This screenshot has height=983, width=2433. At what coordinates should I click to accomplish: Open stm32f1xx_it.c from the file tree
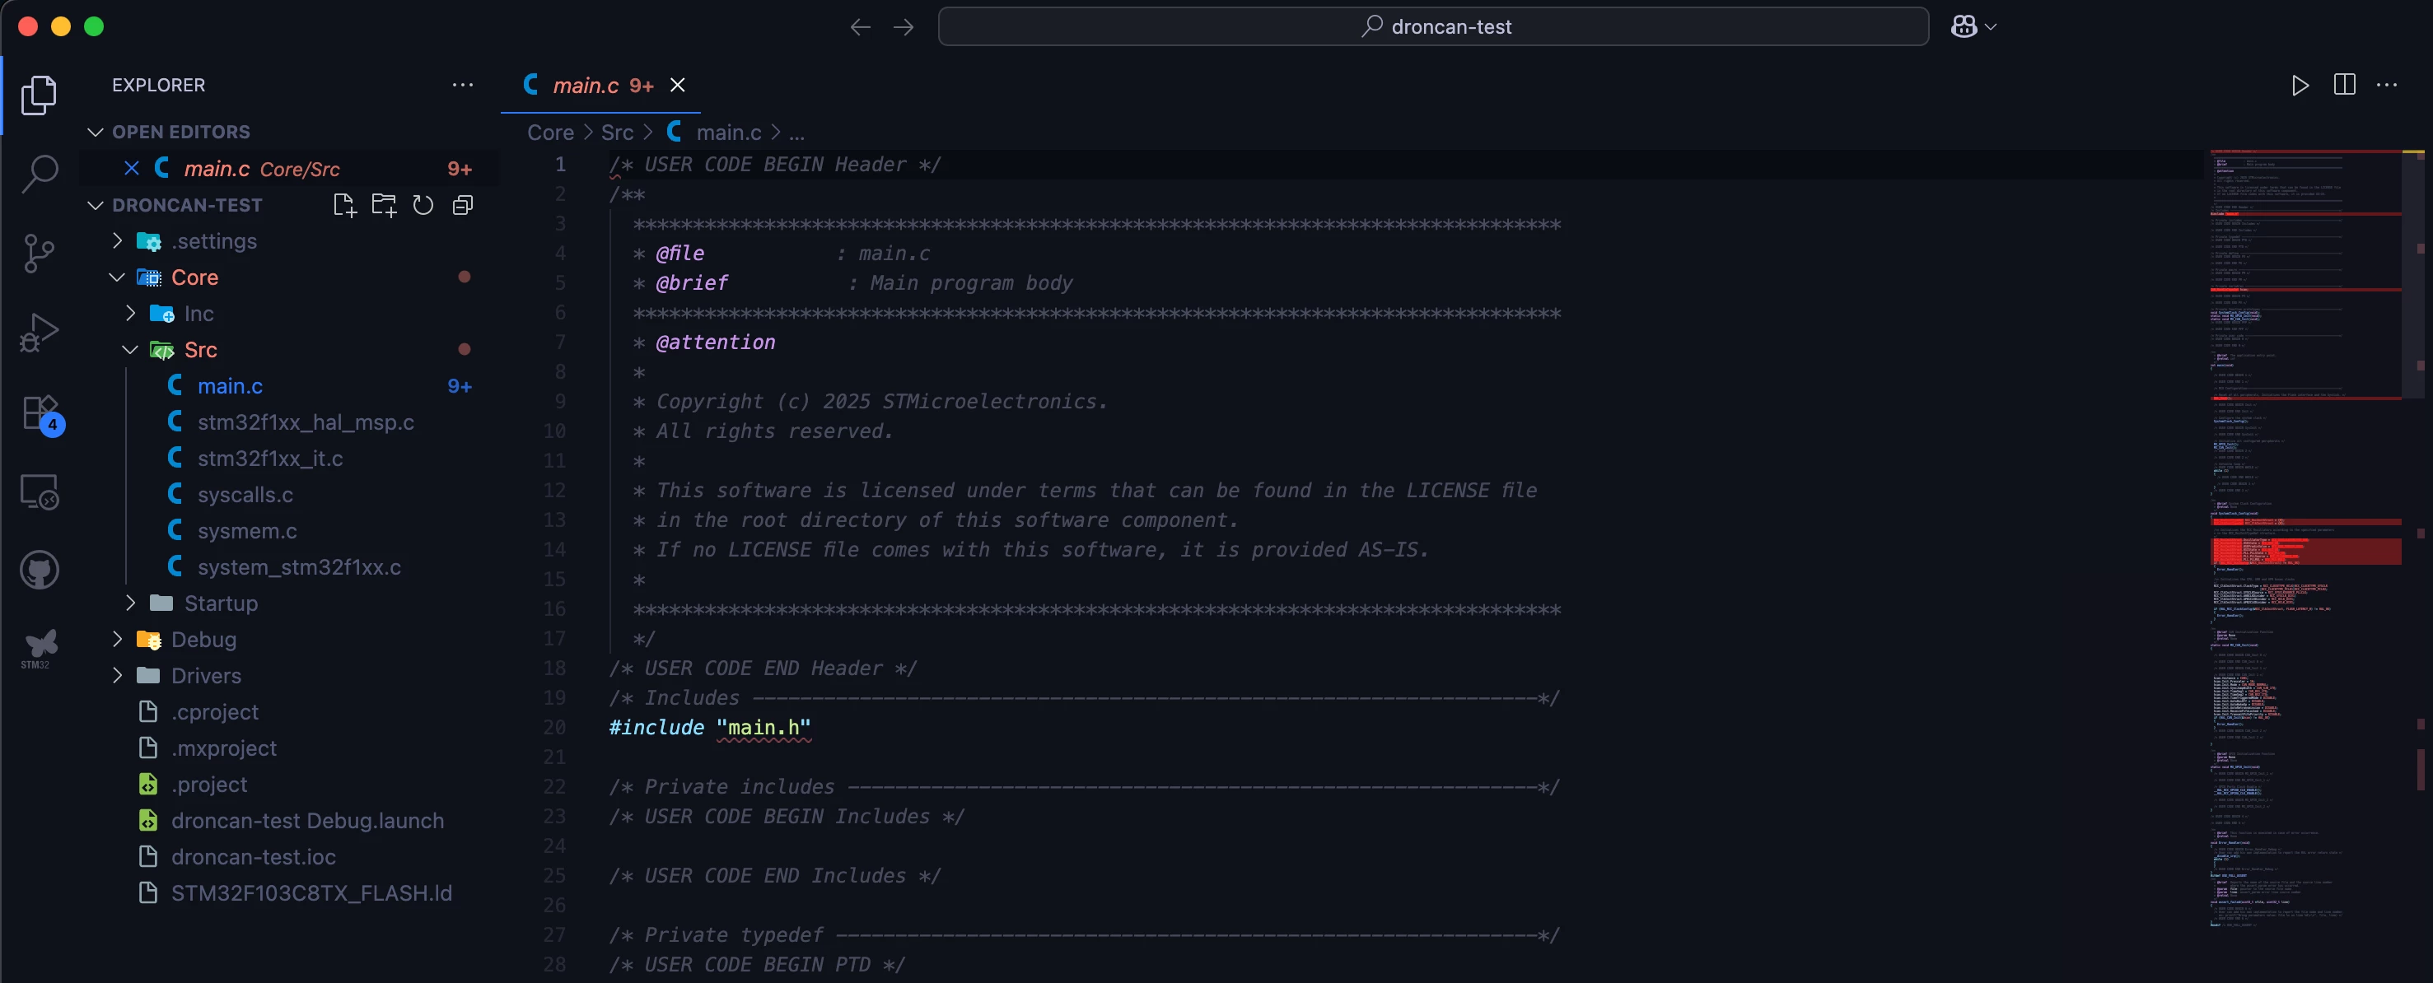point(269,458)
